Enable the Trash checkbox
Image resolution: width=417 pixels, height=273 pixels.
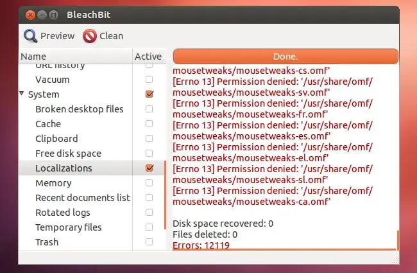tap(149, 242)
